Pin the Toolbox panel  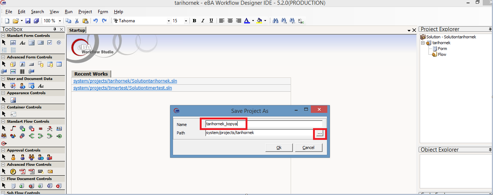pos(55,29)
